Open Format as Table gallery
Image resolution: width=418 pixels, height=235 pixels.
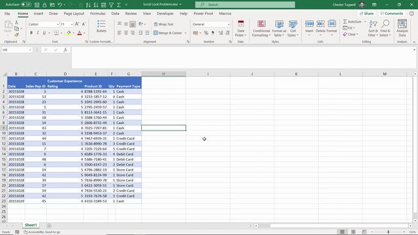click(x=279, y=29)
